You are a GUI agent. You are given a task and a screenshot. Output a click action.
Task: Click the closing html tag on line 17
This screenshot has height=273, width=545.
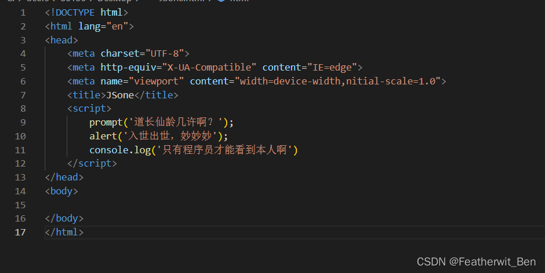[64, 232]
